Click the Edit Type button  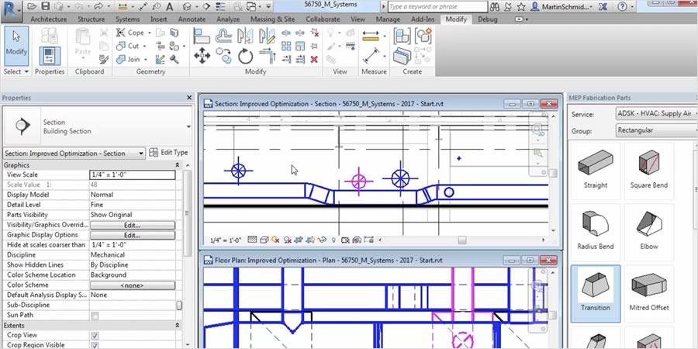169,153
